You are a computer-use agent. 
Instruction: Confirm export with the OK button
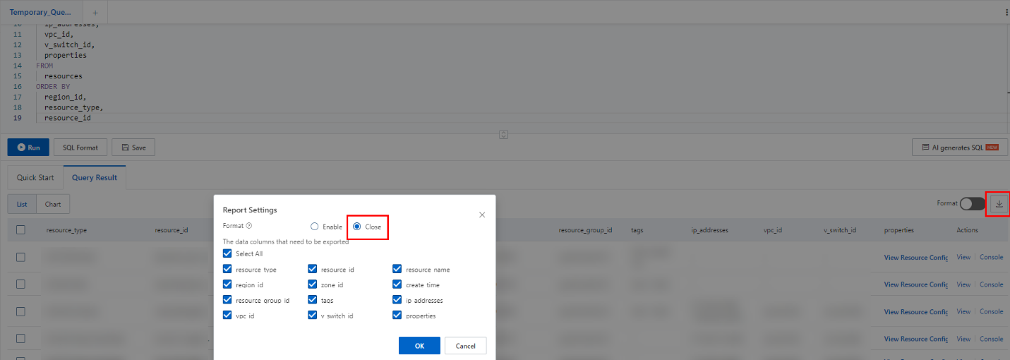[x=419, y=346]
